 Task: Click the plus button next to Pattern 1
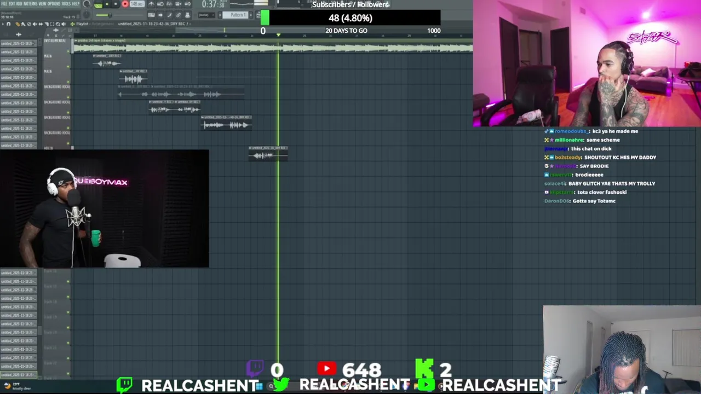pyautogui.click(x=251, y=15)
